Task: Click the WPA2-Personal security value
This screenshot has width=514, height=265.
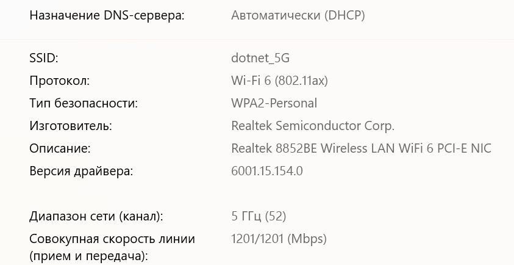Action: point(274,103)
